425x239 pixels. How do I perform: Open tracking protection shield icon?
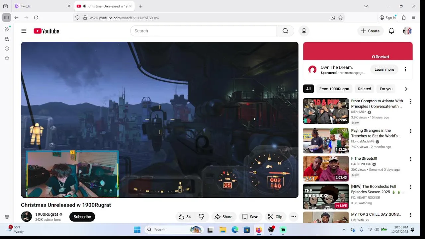pyautogui.click(x=77, y=18)
